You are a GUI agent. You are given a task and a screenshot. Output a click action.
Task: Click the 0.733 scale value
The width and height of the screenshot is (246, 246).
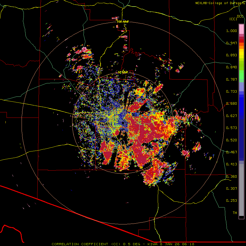point(232,92)
